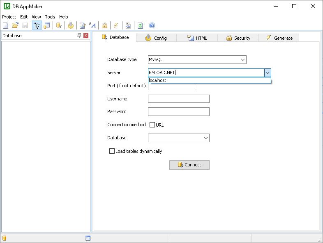This screenshot has width=323, height=243.
Task: Click the Open Project folder icon
Action: pos(15,25)
